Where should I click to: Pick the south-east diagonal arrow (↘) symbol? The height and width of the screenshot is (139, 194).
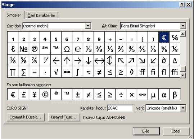(142, 60)
